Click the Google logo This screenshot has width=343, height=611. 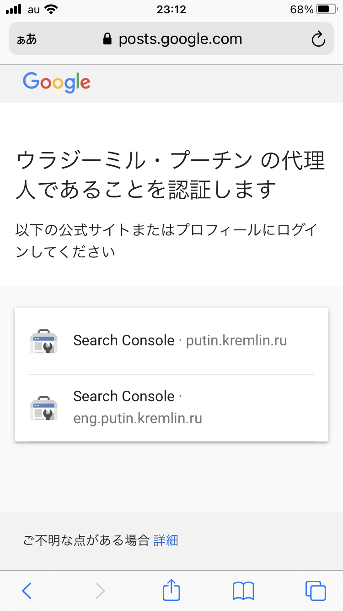pyautogui.click(x=57, y=82)
